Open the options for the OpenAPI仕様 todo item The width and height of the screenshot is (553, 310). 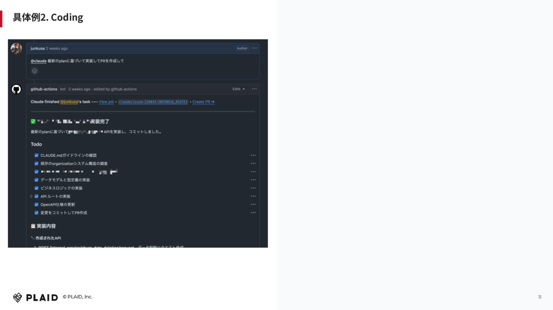point(253,205)
